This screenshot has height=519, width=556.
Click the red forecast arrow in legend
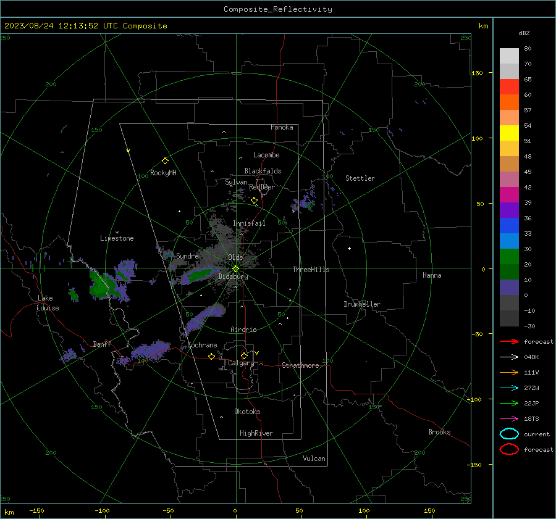click(509, 341)
